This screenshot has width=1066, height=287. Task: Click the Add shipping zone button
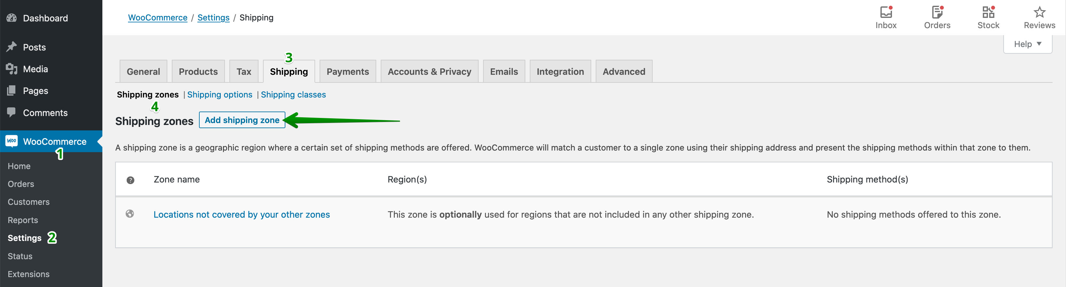[x=242, y=120]
